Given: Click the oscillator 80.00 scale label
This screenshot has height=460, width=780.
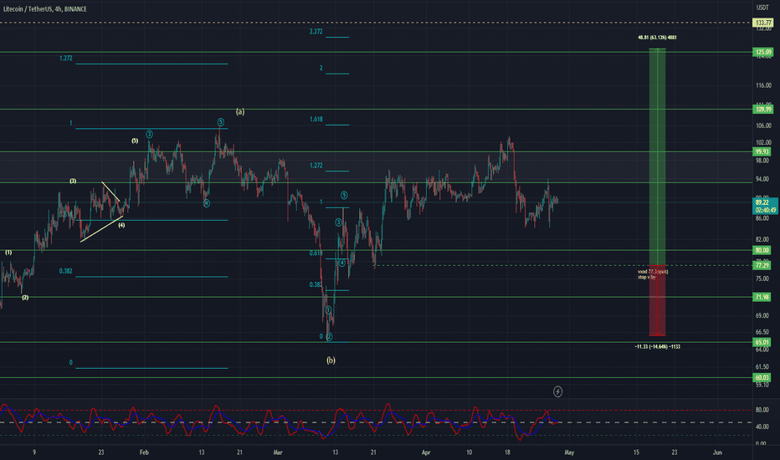Looking at the screenshot, I should (762, 411).
